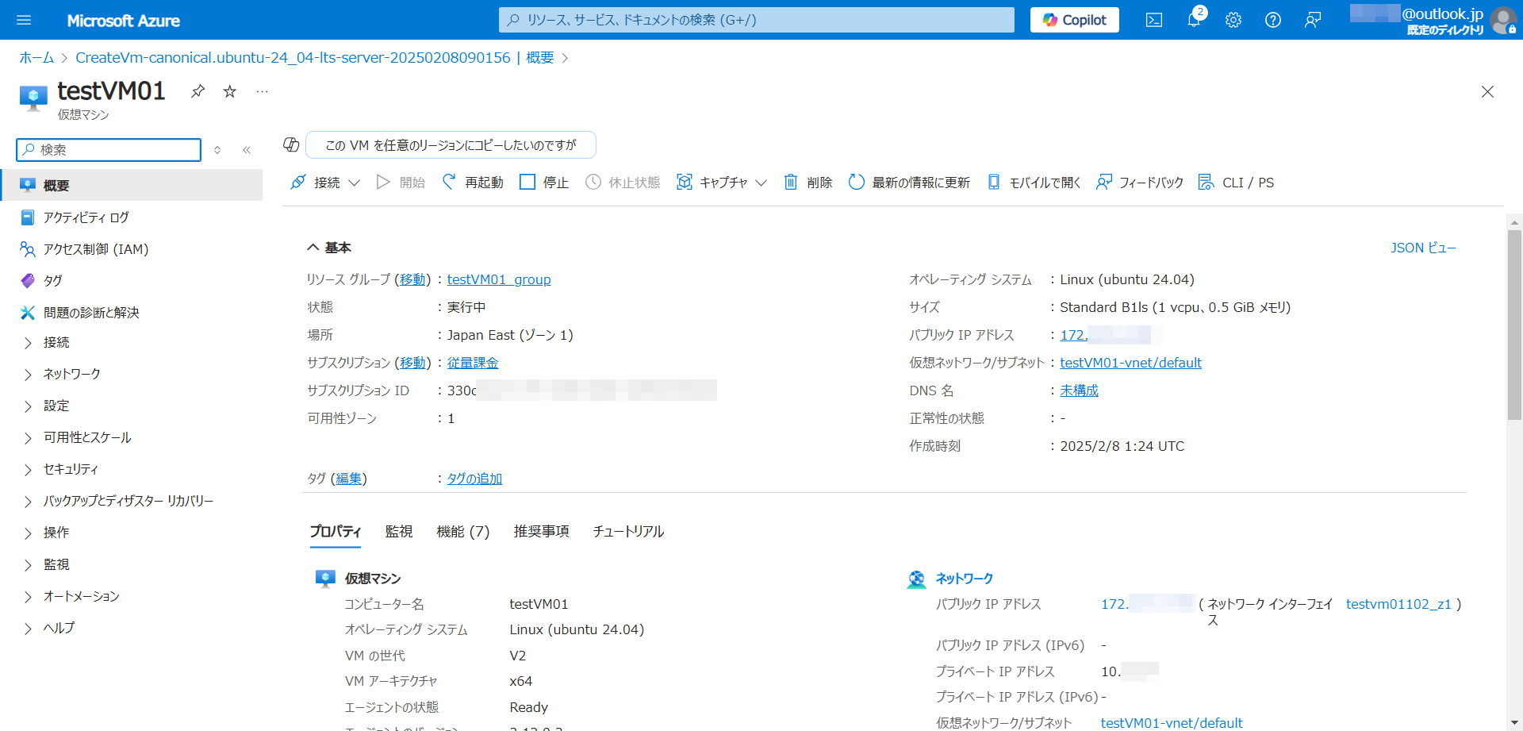Screen dimensions: 1523x731
Task: Collapse the left sidebar menu
Action: coord(247,150)
